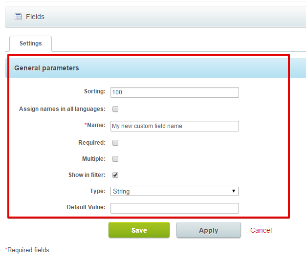Open the Type dropdown set to String
The height and width of the screenshot is (262, 306).
(175, 192)
